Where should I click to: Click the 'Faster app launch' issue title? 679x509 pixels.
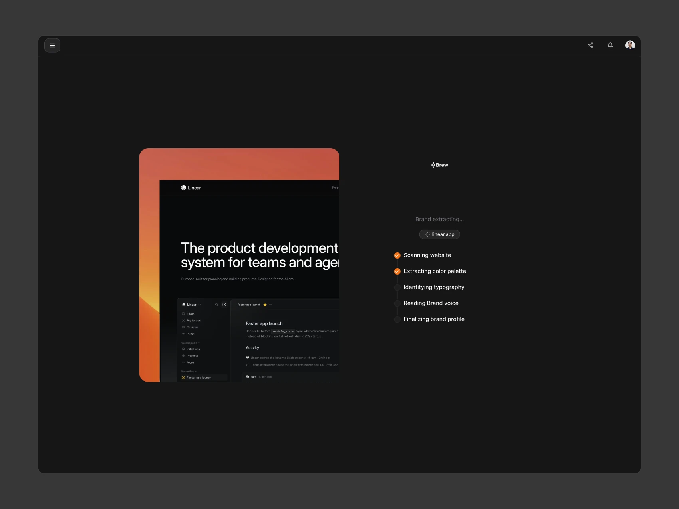pyautogui.click(x=264, y=323)
